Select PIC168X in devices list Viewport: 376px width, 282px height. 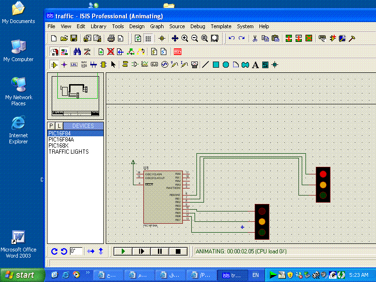pyautogui.click(x=76, y=146)
